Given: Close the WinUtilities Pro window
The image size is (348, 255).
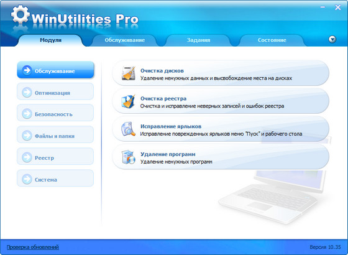Looking at the screenshot, I should pyautogui.click(x=338, y=7).
